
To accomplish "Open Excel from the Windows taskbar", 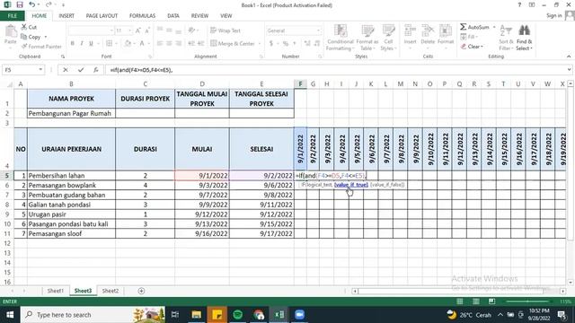I will [279, 315].
